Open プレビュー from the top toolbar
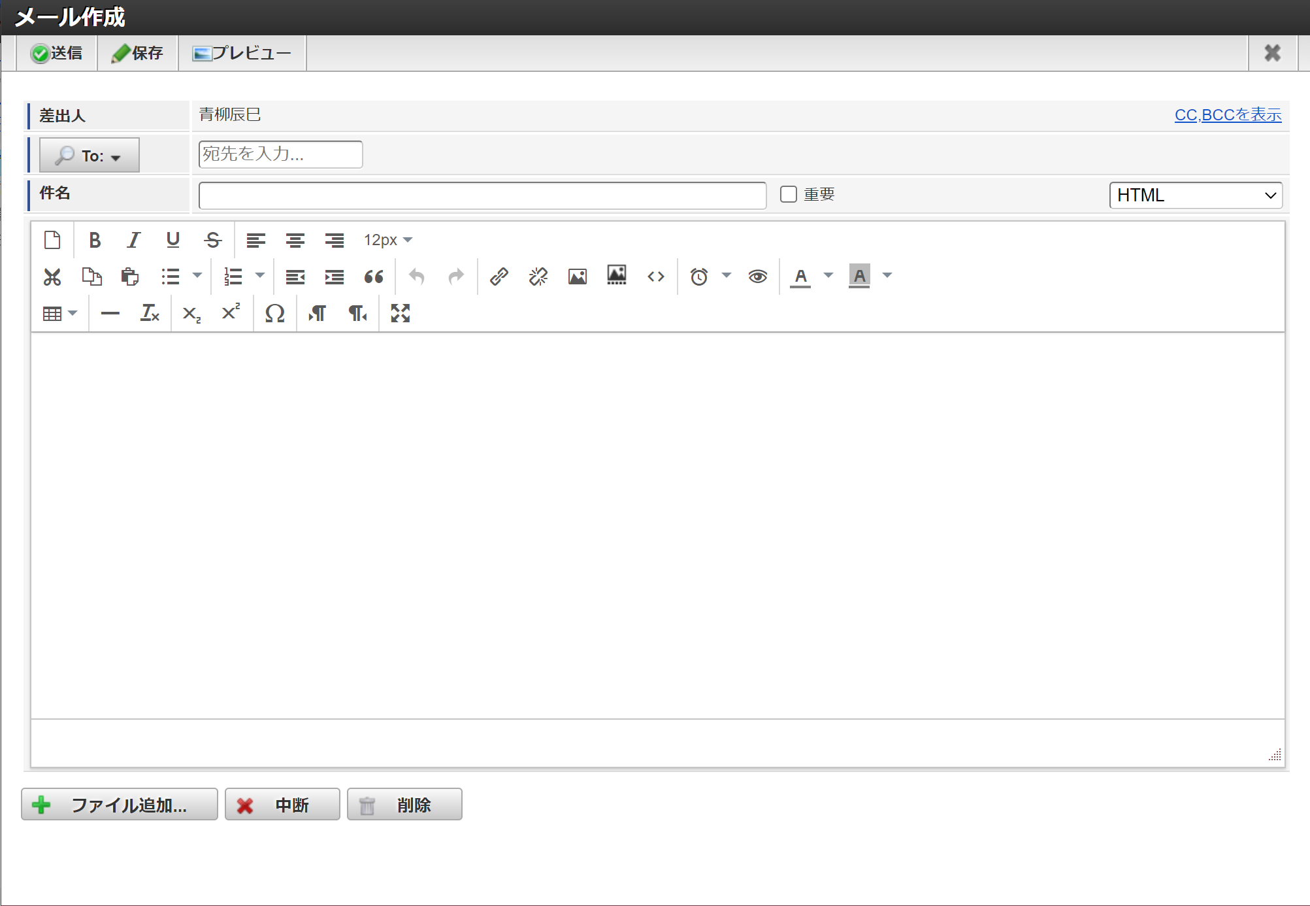Viewport: 1310px width, 906px height. [x=242, y=53]
